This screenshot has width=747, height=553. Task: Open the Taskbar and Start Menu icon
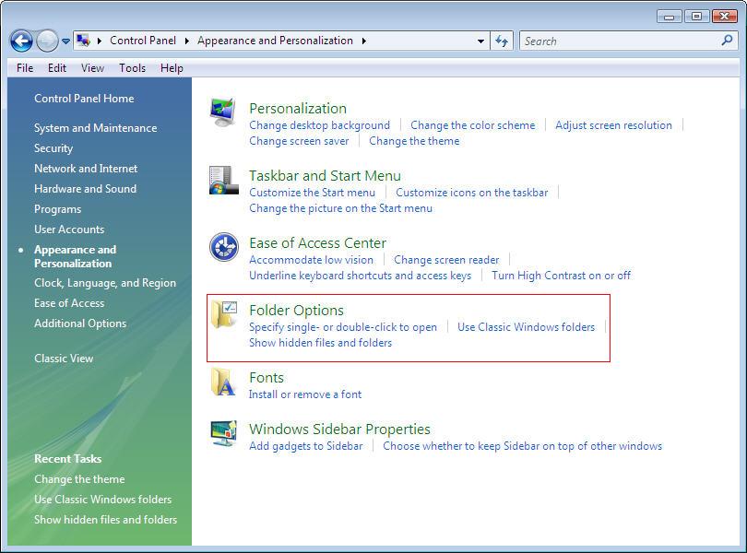pos(223,180)
